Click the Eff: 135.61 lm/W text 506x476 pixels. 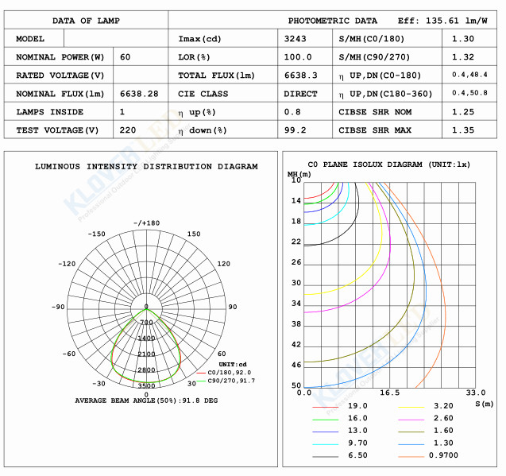tap(442, 21)
